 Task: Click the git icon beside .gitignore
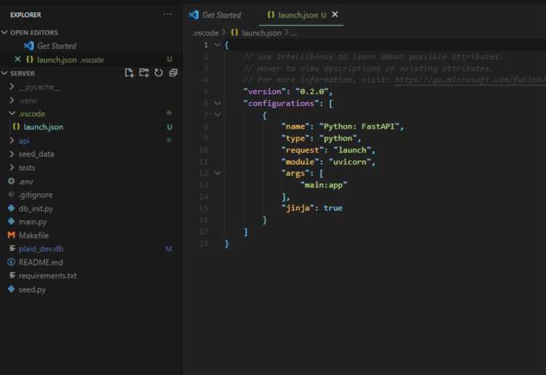click(11, 195)
